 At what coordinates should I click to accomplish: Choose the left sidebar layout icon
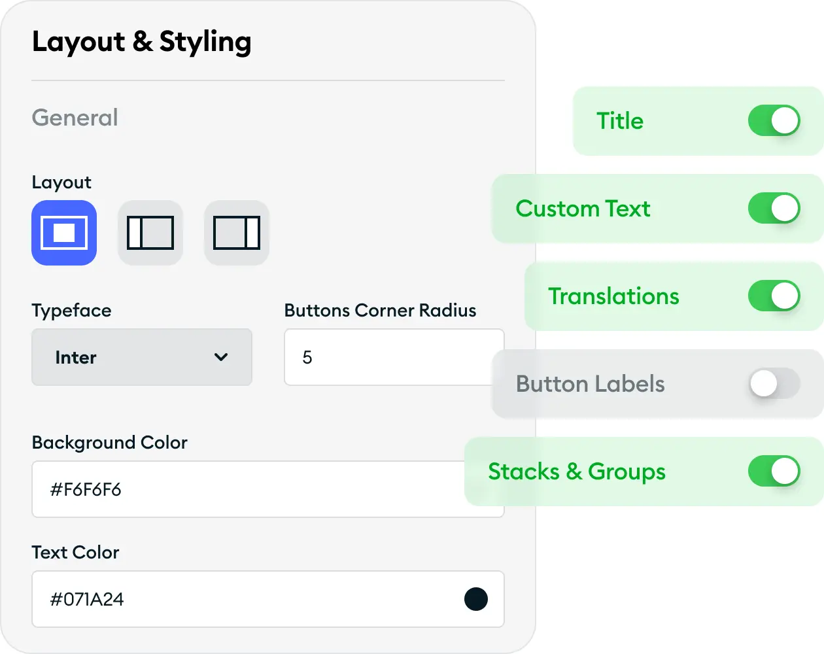tap(150, 233)
